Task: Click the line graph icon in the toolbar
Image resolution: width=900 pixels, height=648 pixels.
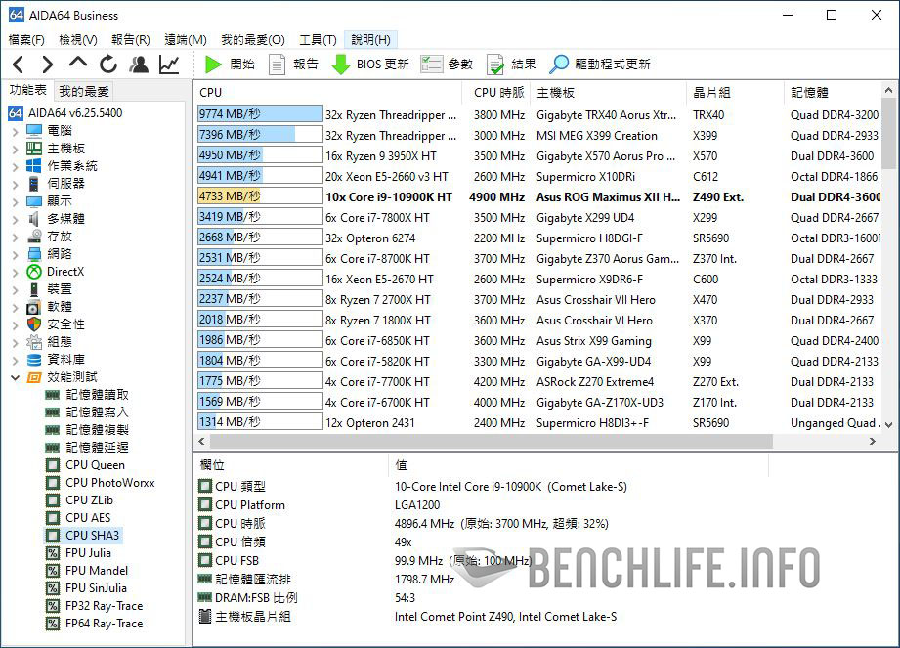Action: (169, 65)
